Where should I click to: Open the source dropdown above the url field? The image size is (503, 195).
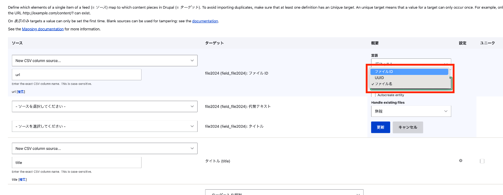[x=105, y=61]
